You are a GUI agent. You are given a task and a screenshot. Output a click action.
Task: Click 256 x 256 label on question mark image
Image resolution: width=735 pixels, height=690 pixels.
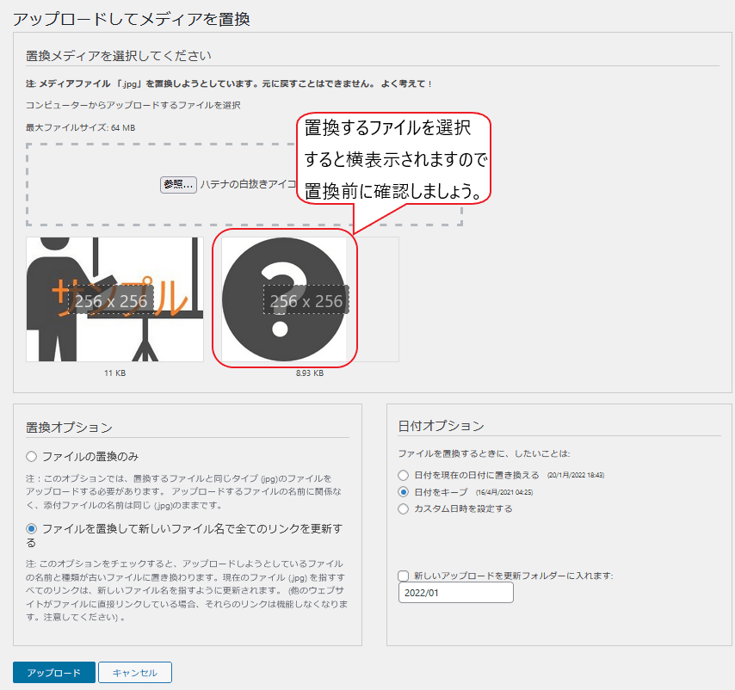(306, 301)
